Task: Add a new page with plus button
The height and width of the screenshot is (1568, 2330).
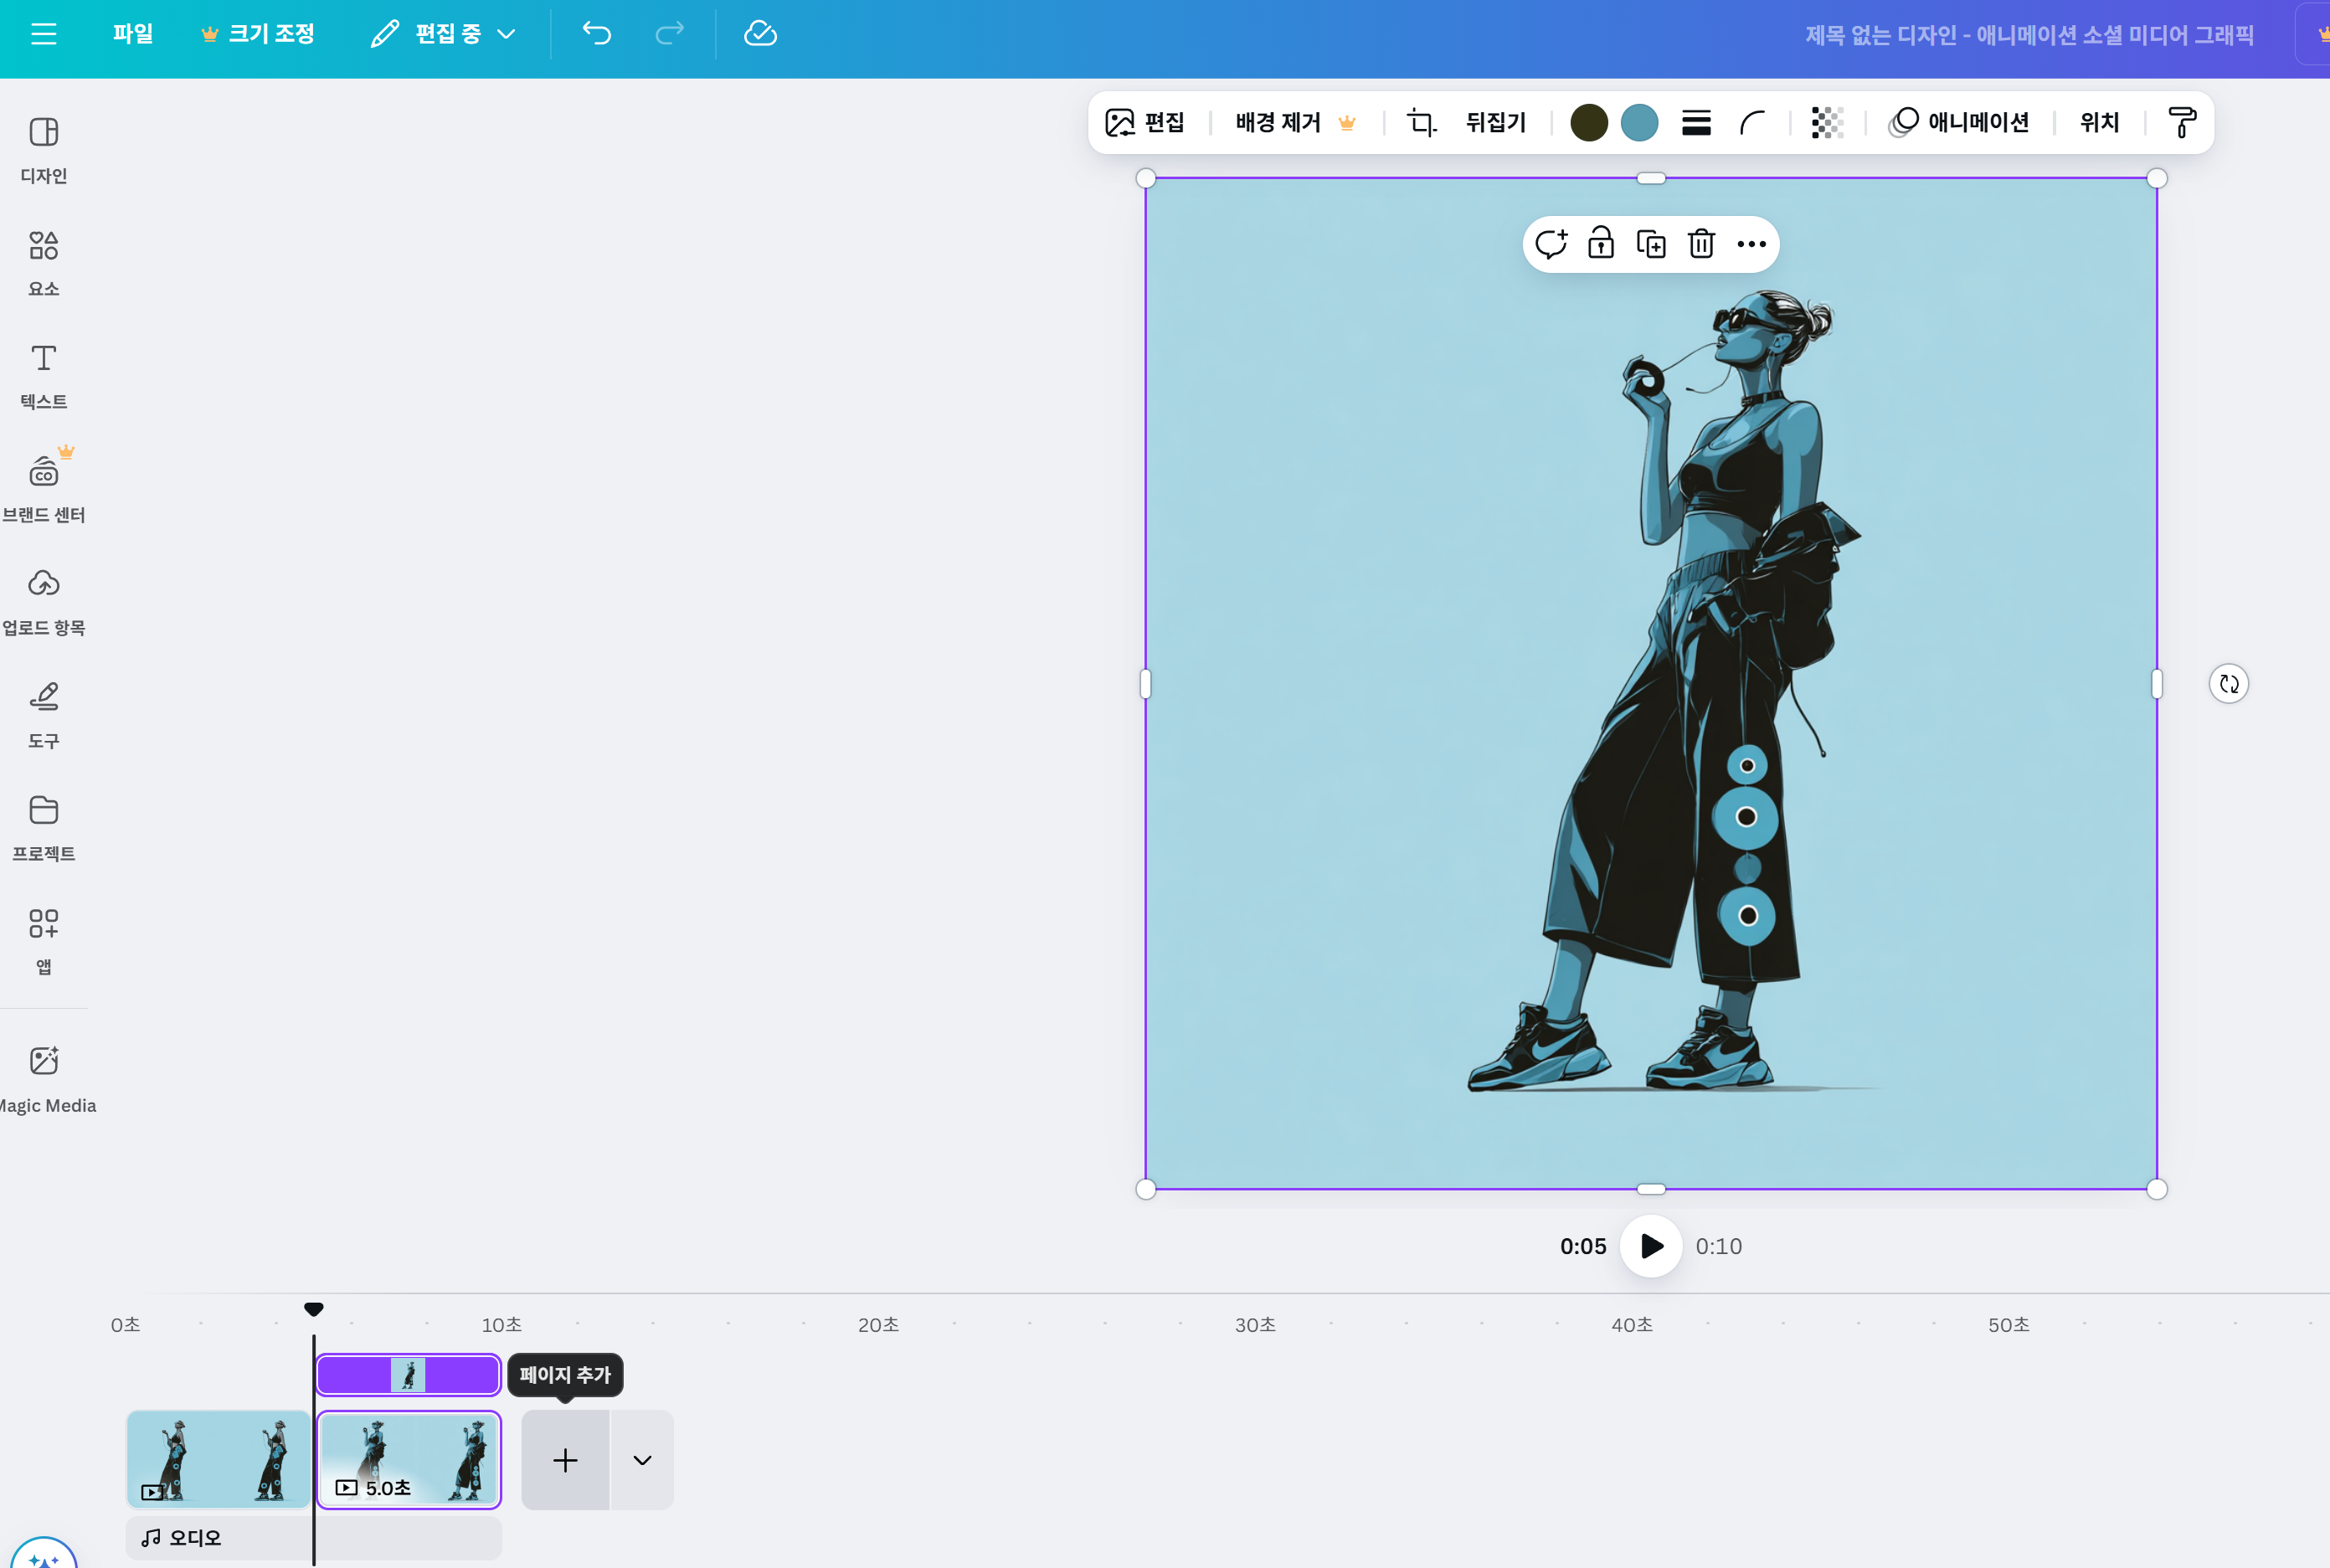Action: [565, 1460]
